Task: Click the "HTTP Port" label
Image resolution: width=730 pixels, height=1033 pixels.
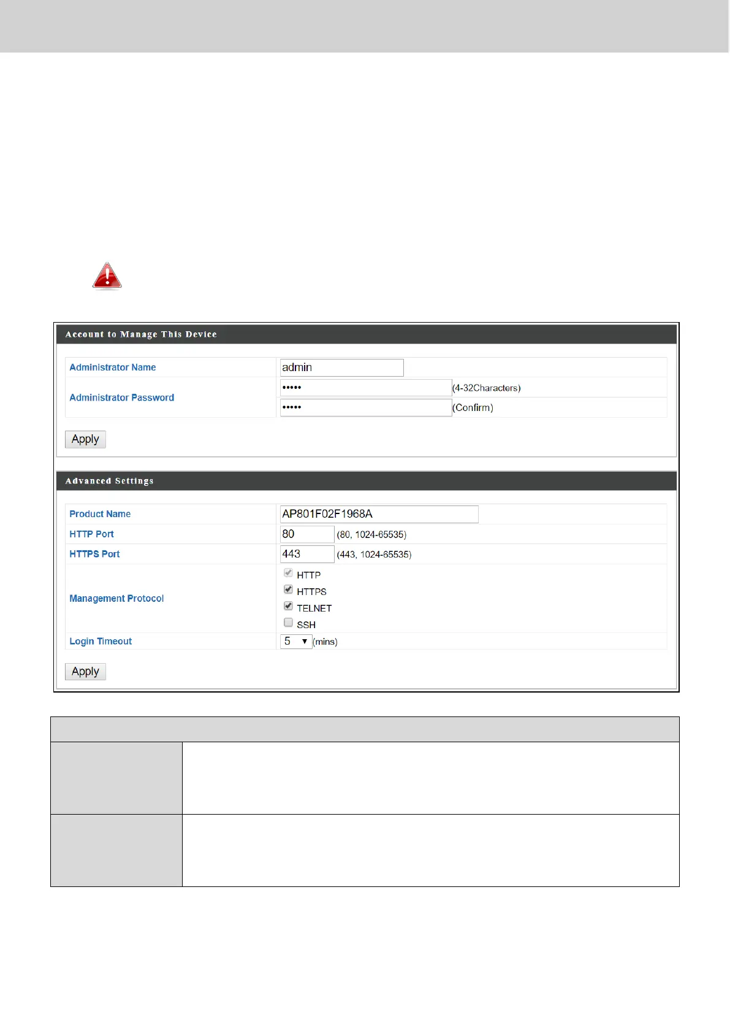Action: (x=91, y=534)
